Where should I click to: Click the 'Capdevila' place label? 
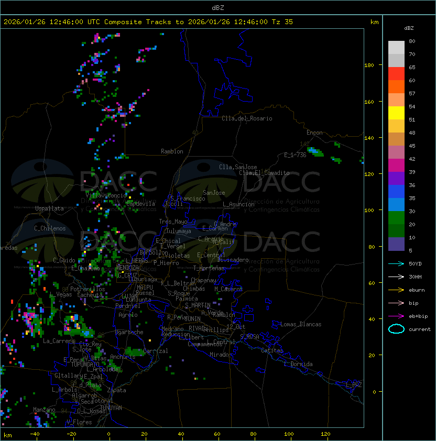[x=140, y=204]
